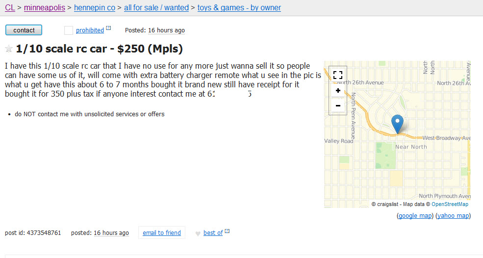
Task: Star this listing as a favorite
Action: pyautogui.click(x=9, y=49)
